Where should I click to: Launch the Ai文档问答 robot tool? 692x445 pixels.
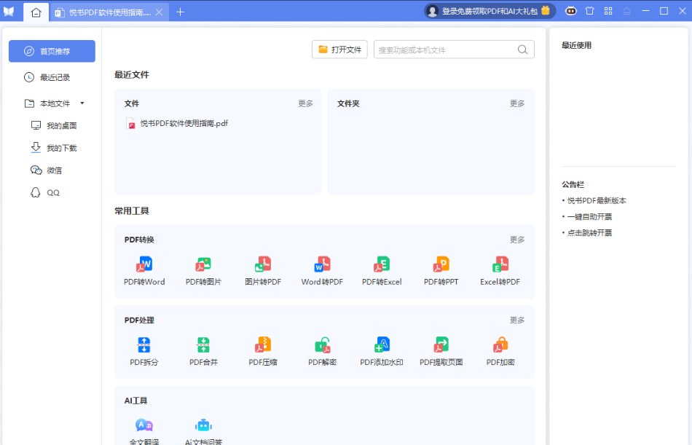(x=203, y=431)
